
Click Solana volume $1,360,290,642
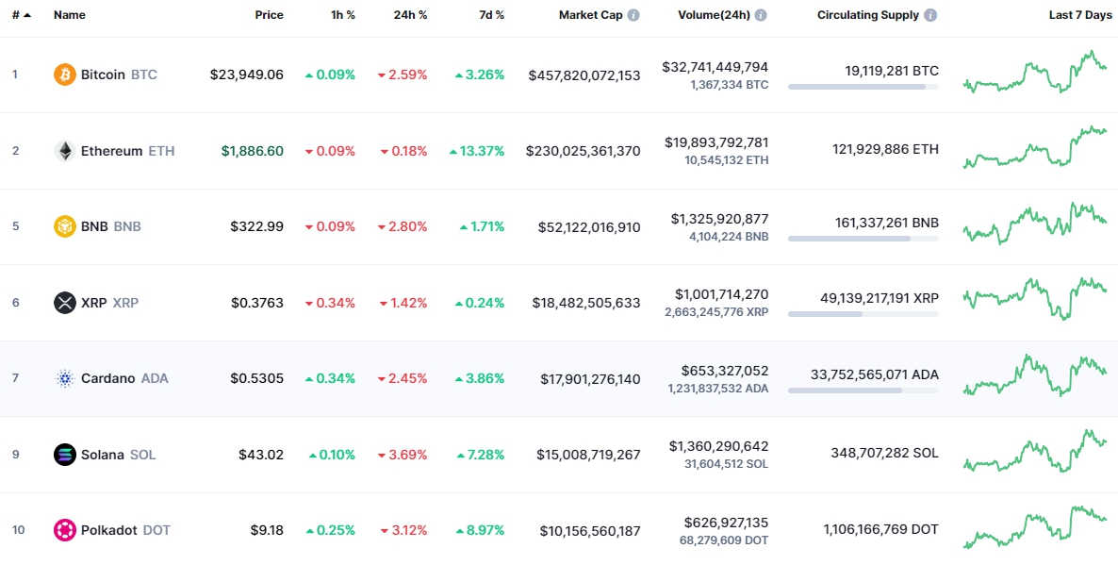click(x=718, y=446)
